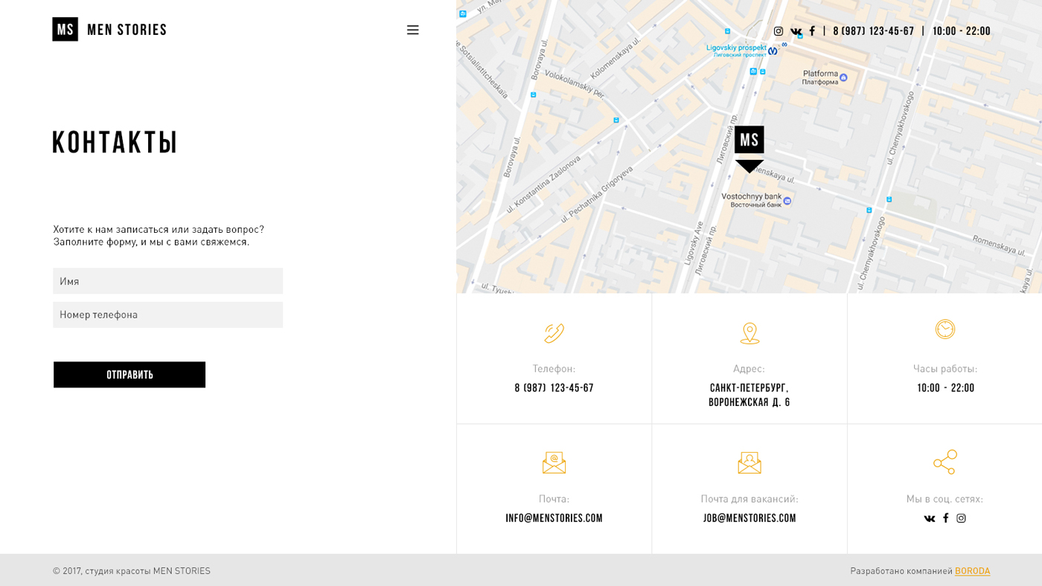1042x586 pixels.
Task: Click the Номер телефона input field
Action: [167, 315]
